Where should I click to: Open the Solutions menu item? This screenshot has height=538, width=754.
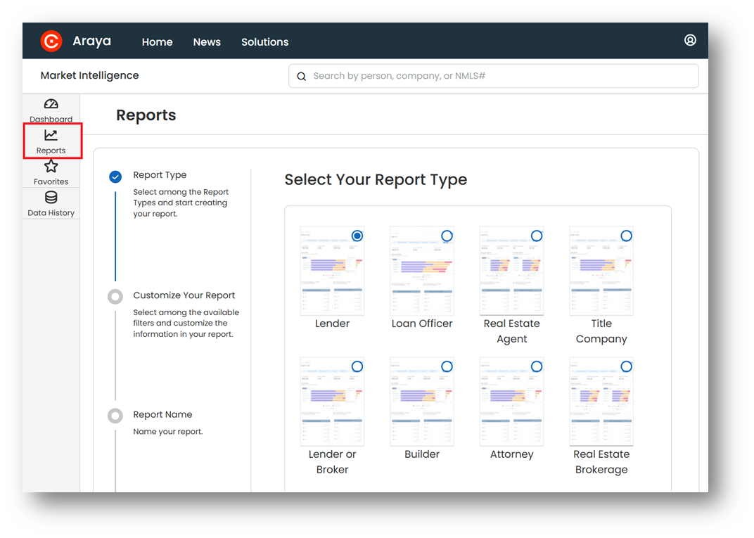pyautogui.click(x=265, y=42)
